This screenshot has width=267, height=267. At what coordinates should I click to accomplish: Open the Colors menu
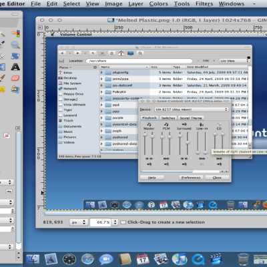click(x=159, y=4)
